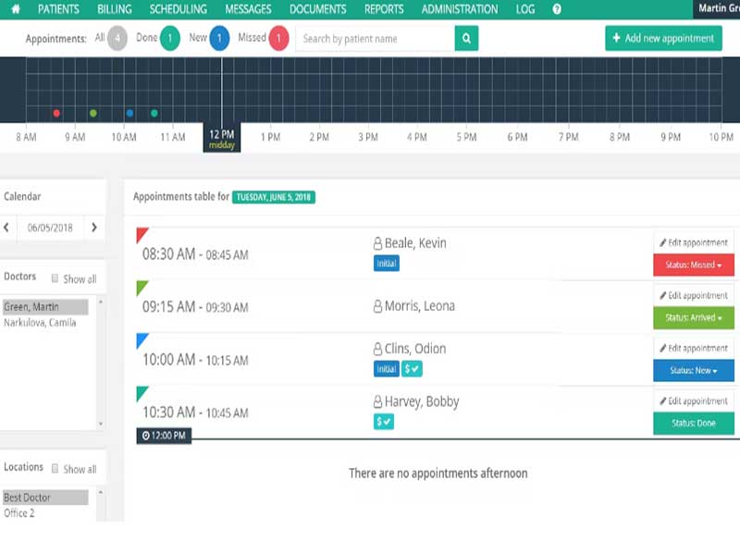Click patient icon beside Clins, Odion
The height and width of the screenshot is (555, 740).
pyautogui.click(x=377, y=349)
